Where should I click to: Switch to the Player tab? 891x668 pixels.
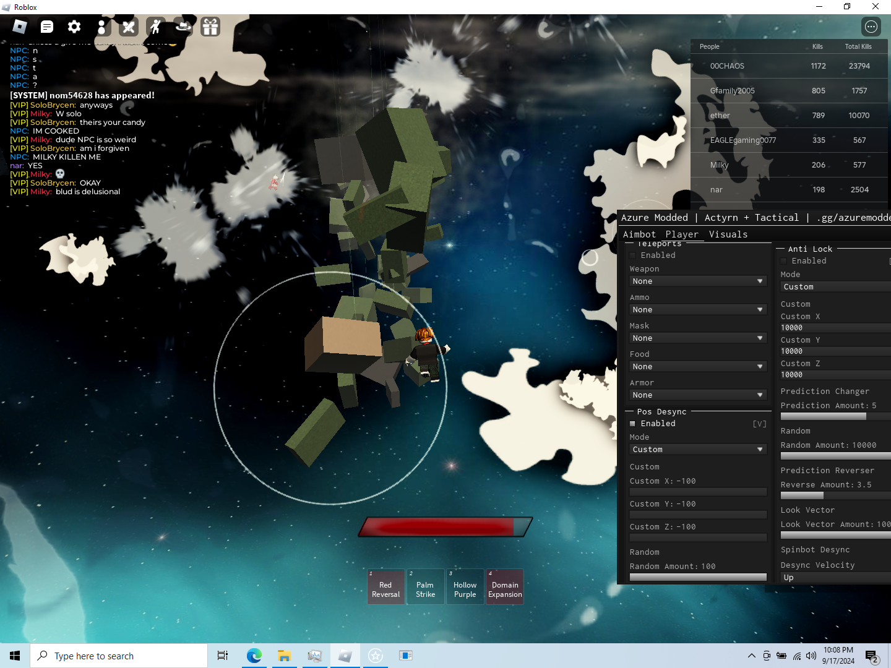pos(682,234)
